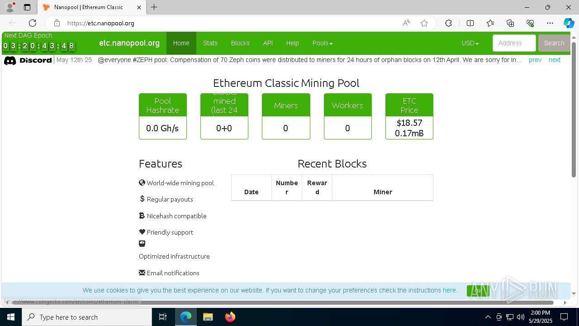Click the browser profile icon
Screen dimensions: 579x326
[x=10, y=7]
